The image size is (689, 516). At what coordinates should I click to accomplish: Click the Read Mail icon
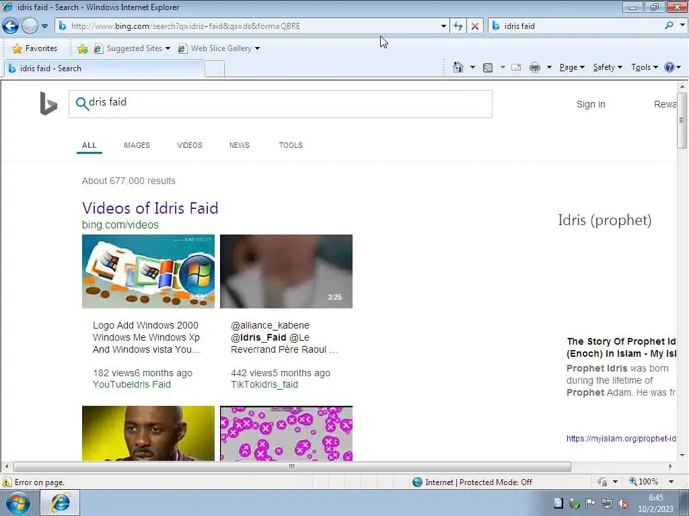click(x=516, y=67)
